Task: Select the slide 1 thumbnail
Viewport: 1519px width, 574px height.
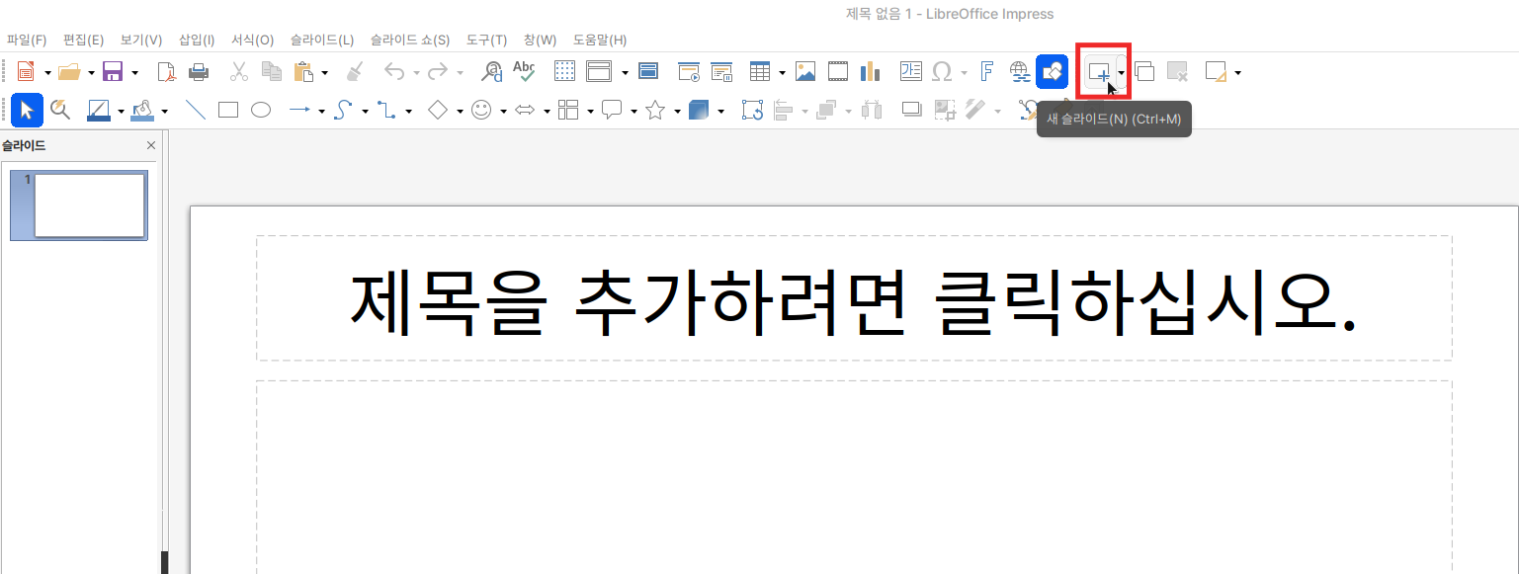Action: tap(89, 205)
